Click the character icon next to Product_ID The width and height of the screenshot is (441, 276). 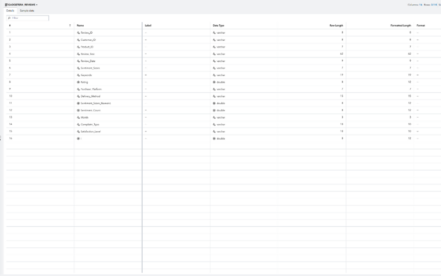pos(78,47)
